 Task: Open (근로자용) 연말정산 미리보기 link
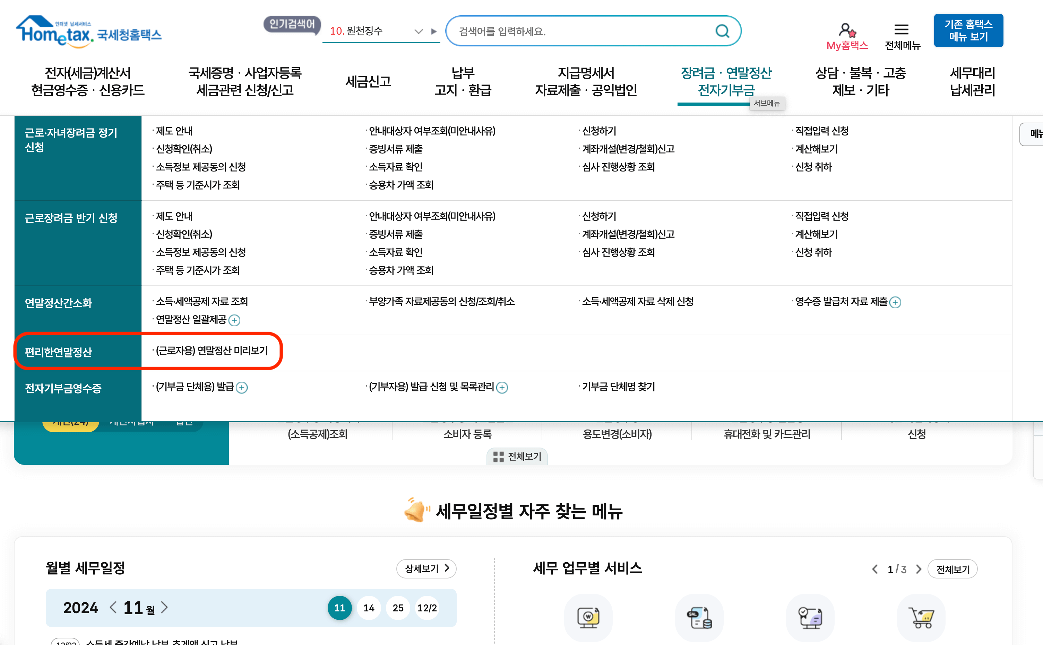211,350
